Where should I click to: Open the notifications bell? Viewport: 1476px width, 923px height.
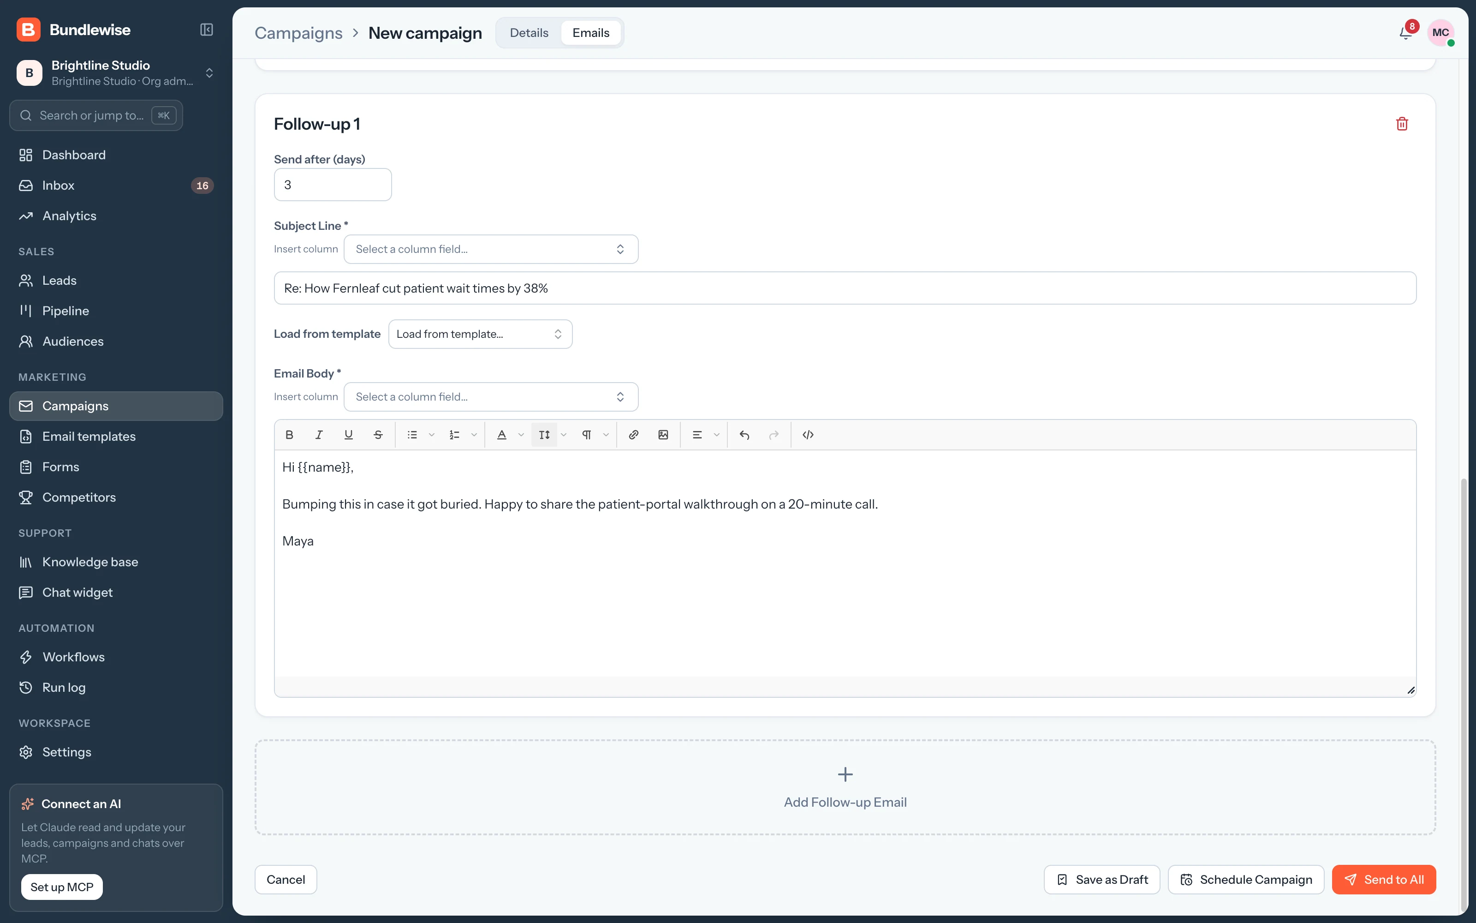1406,33
